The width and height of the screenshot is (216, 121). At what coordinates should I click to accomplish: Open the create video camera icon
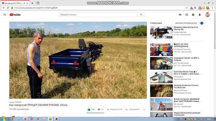pos(180,15)
